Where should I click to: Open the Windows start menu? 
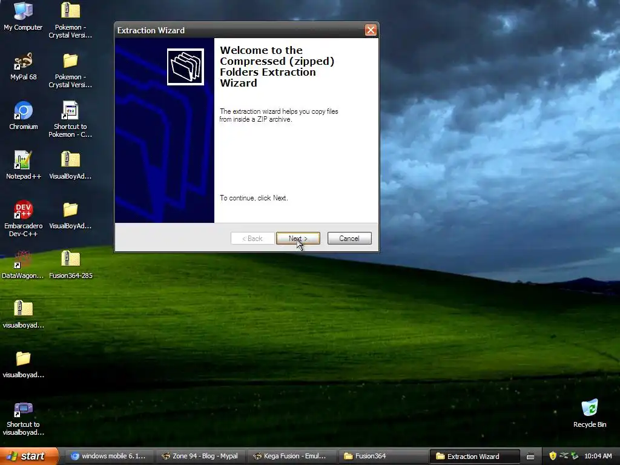click(29, 456)
